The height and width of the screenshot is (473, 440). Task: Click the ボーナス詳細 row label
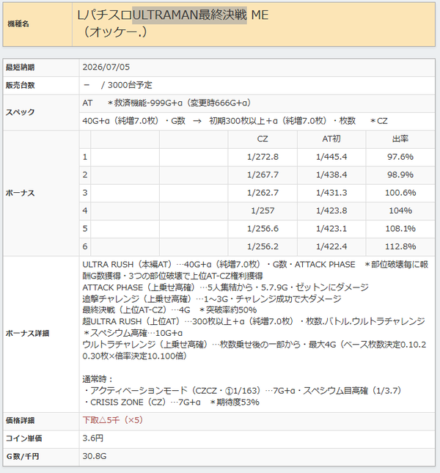27,334
